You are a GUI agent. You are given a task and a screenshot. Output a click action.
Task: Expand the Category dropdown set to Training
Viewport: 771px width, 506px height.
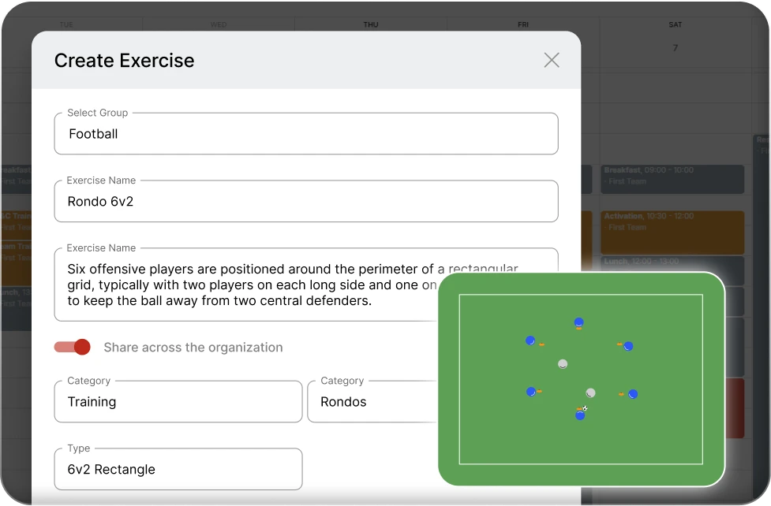178,402
